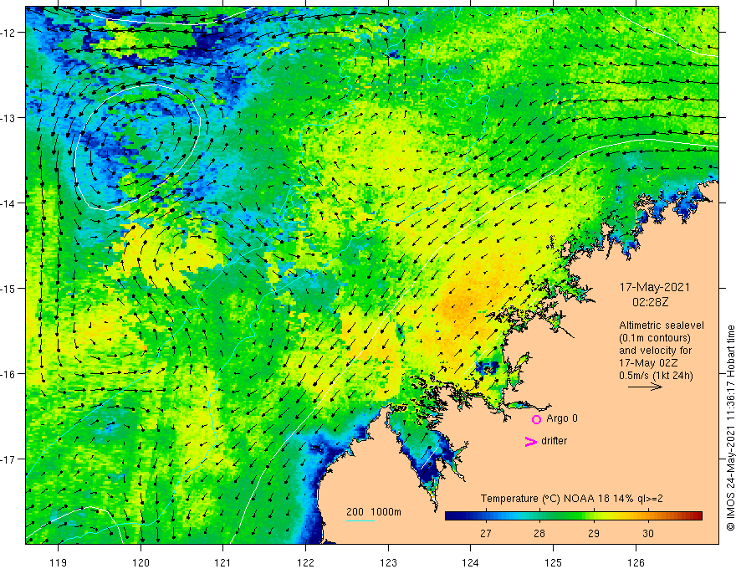Click the 119 longitude axis label

pos(59,562)
